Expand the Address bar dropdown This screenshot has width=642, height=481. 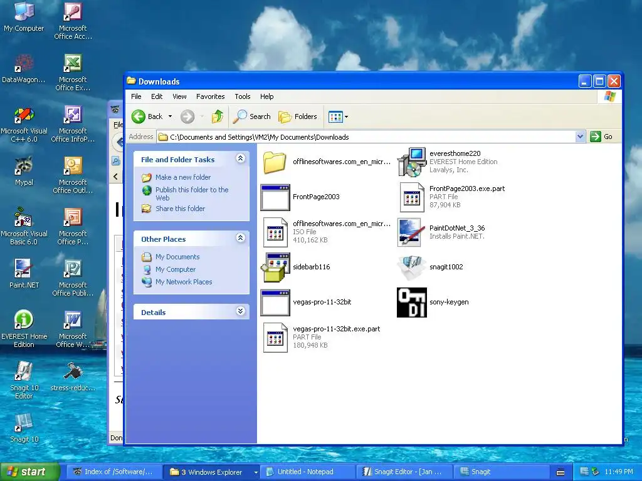pyautogui.click(x=580, y=137)
